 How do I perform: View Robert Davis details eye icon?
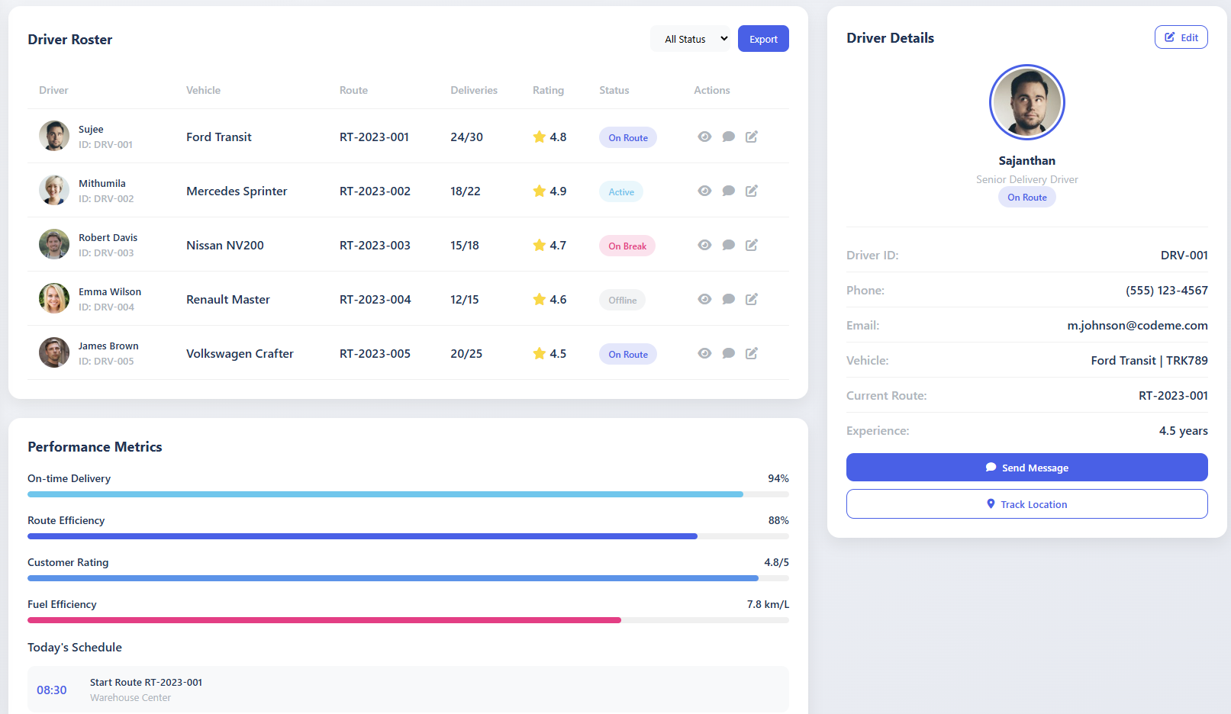point(704,245)
